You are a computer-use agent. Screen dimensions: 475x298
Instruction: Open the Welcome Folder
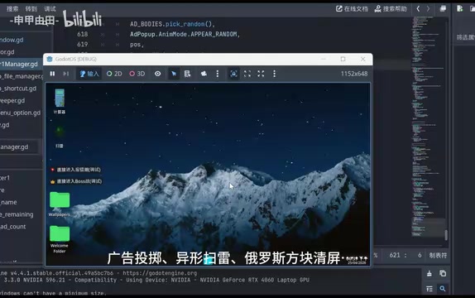pyautogui.click(x=60, y=239)
